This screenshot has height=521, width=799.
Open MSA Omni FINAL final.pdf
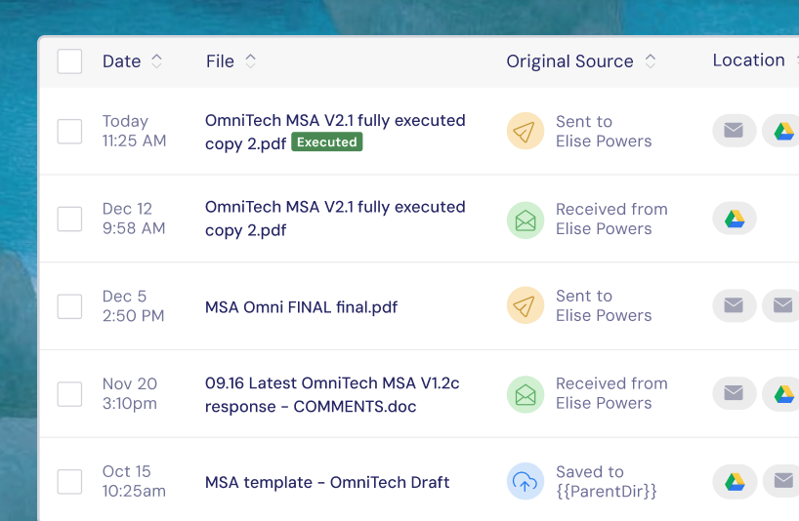301,307
